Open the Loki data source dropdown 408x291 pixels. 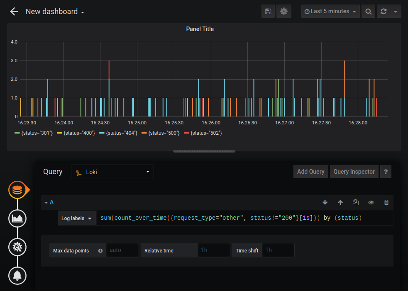pos(112,172)
